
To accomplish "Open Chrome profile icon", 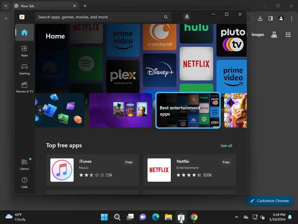I will pyautogui.click(x=281, y=18).
